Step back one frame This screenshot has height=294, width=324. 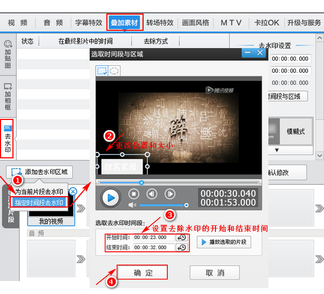tap(152, 194)
